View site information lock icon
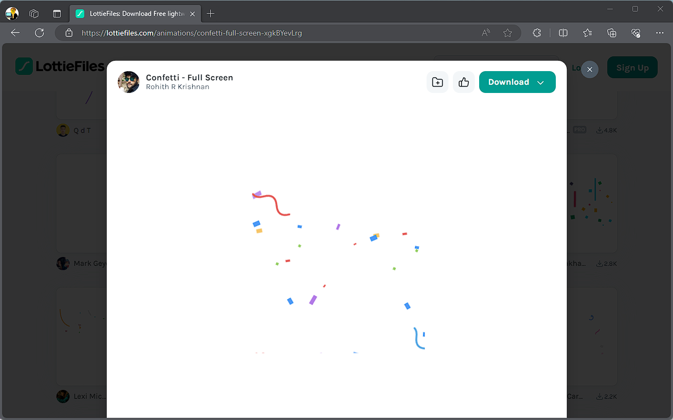Image resolution: width=673 pixels, height=420 pixels. [69, 33]
